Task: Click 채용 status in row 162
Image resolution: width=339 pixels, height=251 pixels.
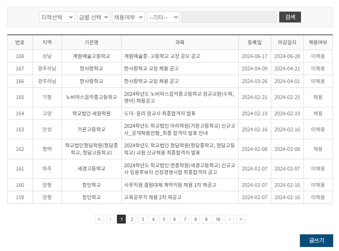Action: click(x=318, y=149)
